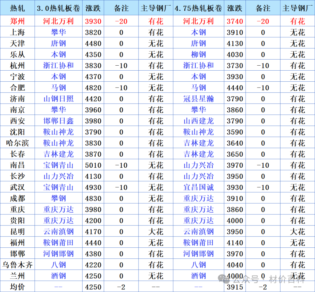
Task: Select the 宁波 city cell
Action: [x=17, y=76]
